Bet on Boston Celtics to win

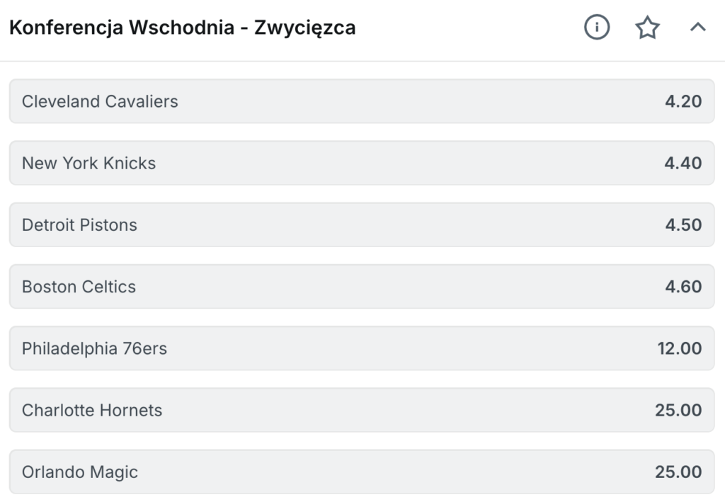[361, 287]
